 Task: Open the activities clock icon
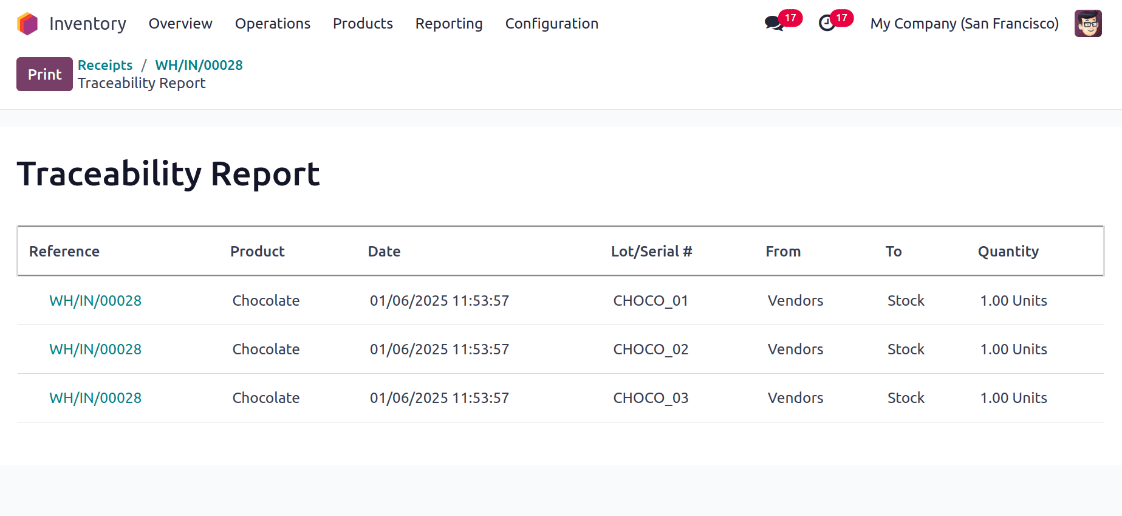pos(827,24)
